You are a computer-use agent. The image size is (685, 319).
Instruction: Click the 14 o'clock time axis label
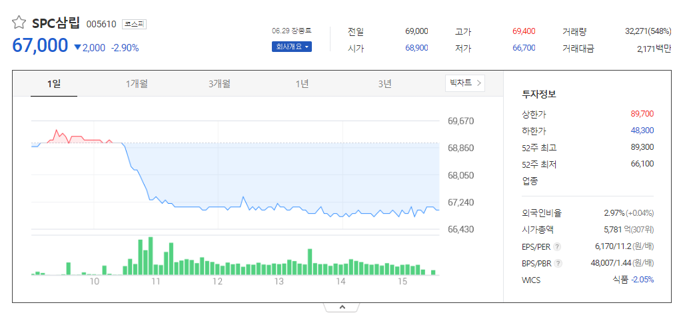pos(341,282)
